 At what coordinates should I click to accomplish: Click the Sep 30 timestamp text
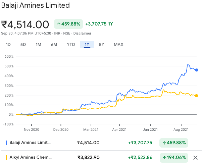pos(26,33)
